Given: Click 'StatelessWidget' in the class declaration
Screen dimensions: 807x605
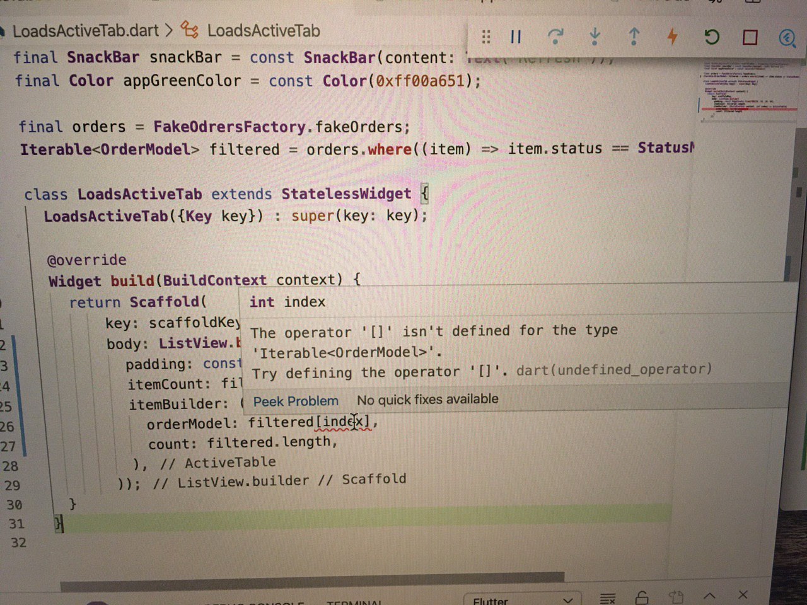Looking at the screenshot, I should point(346,193).
